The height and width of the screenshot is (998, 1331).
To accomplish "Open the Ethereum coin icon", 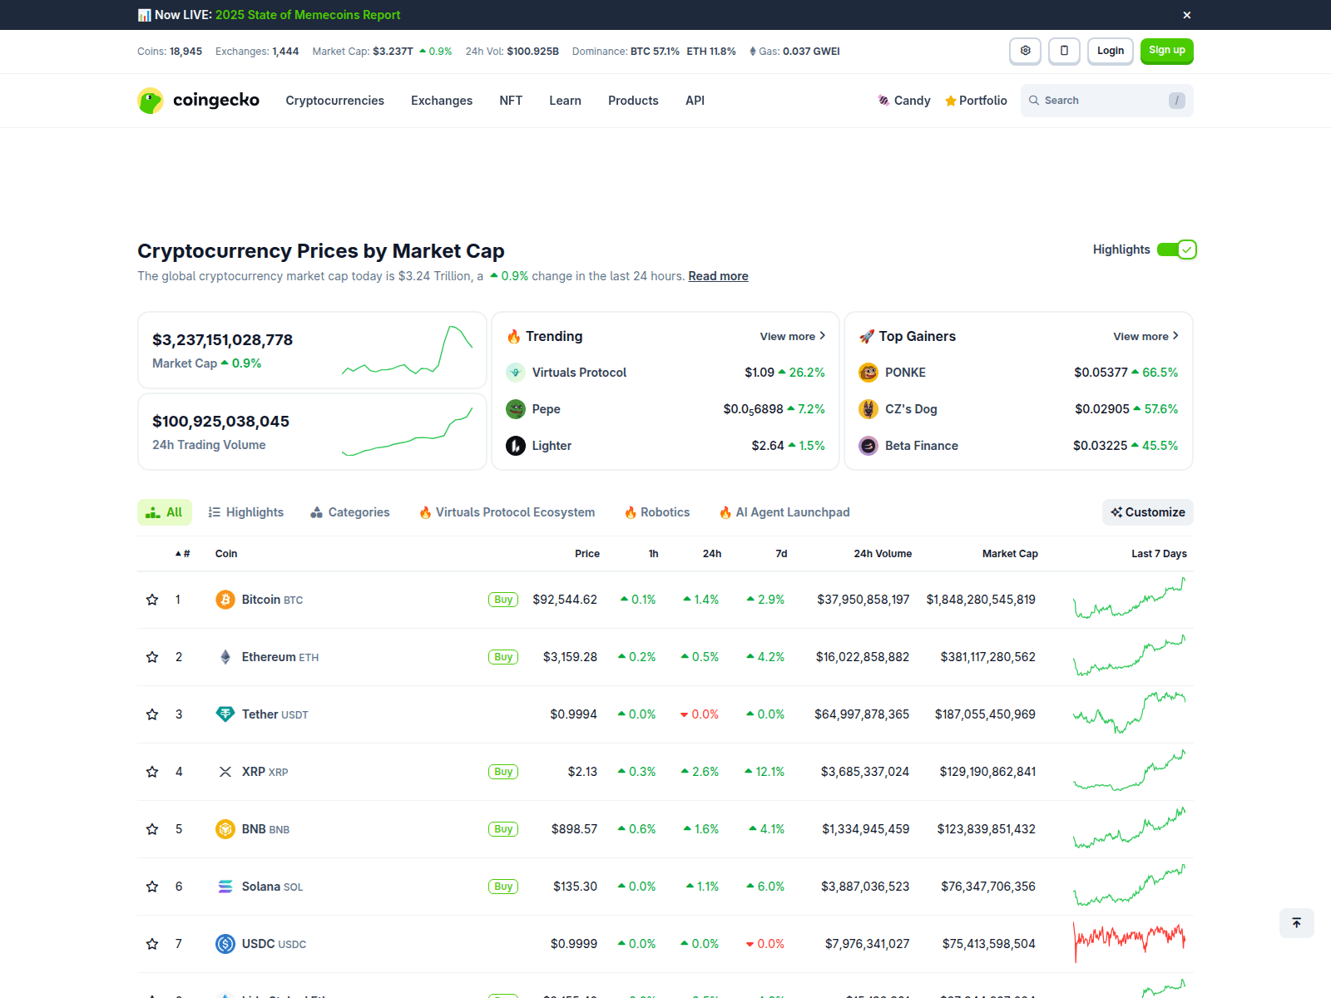I will [x=225, y=657].
